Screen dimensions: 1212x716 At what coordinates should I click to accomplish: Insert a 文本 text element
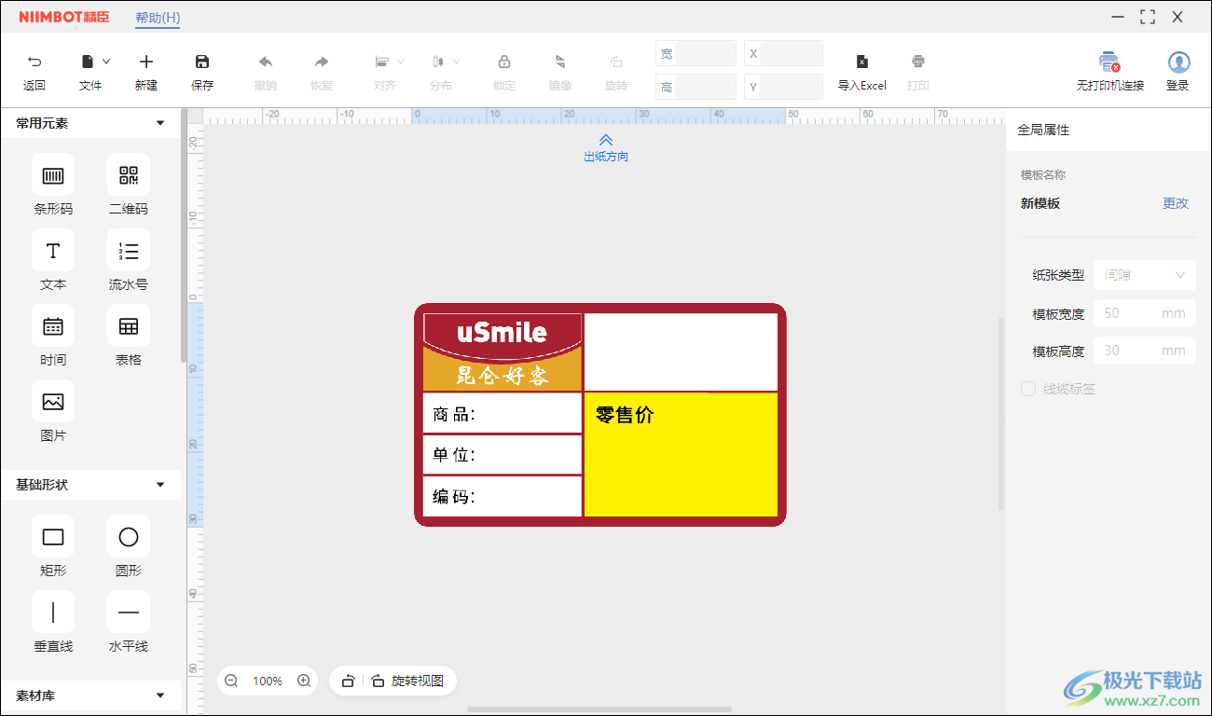pos(53,251)
